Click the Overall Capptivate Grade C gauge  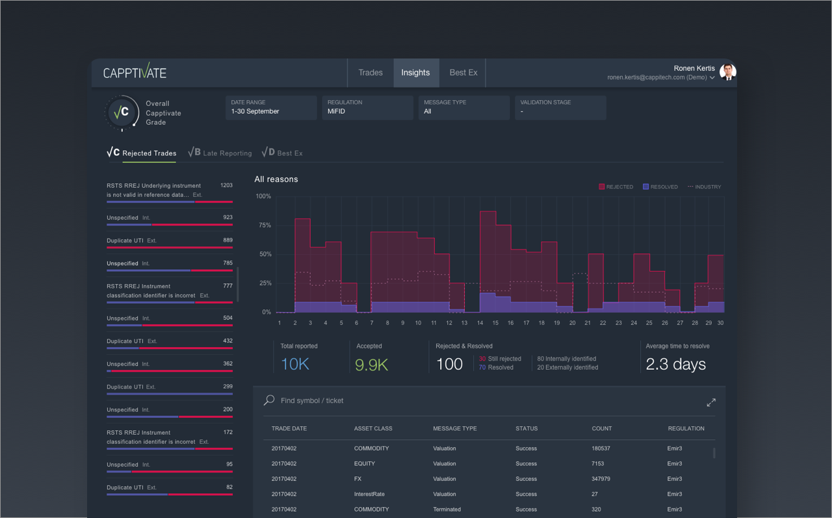pyautogui.click(x=122, y=112)
